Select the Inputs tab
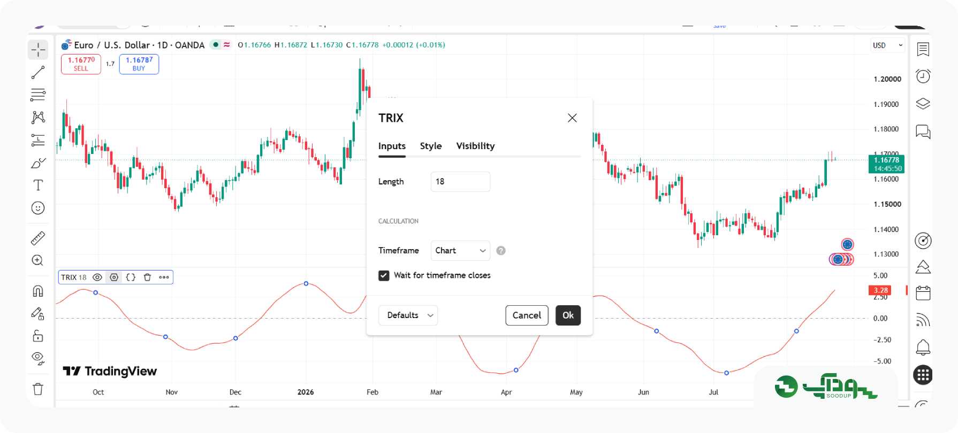This screenshot has height=433, width=958. (392, 146)
